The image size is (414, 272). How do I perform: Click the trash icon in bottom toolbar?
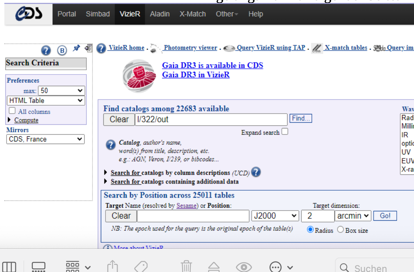point(186,266)
